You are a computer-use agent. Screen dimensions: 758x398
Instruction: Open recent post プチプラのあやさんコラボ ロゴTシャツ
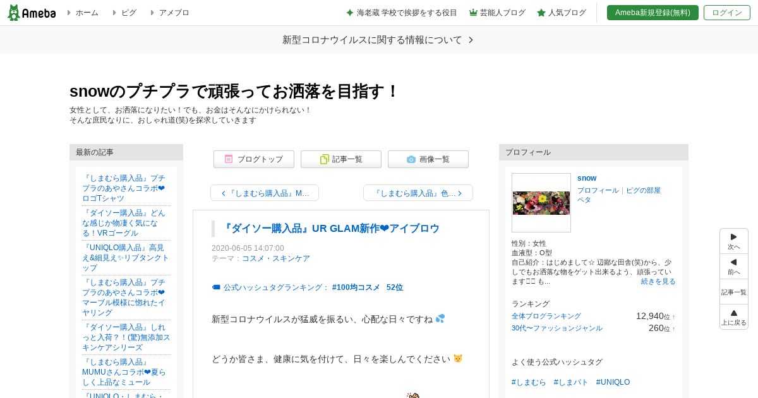pyautogui.click(x=124, y=188)
